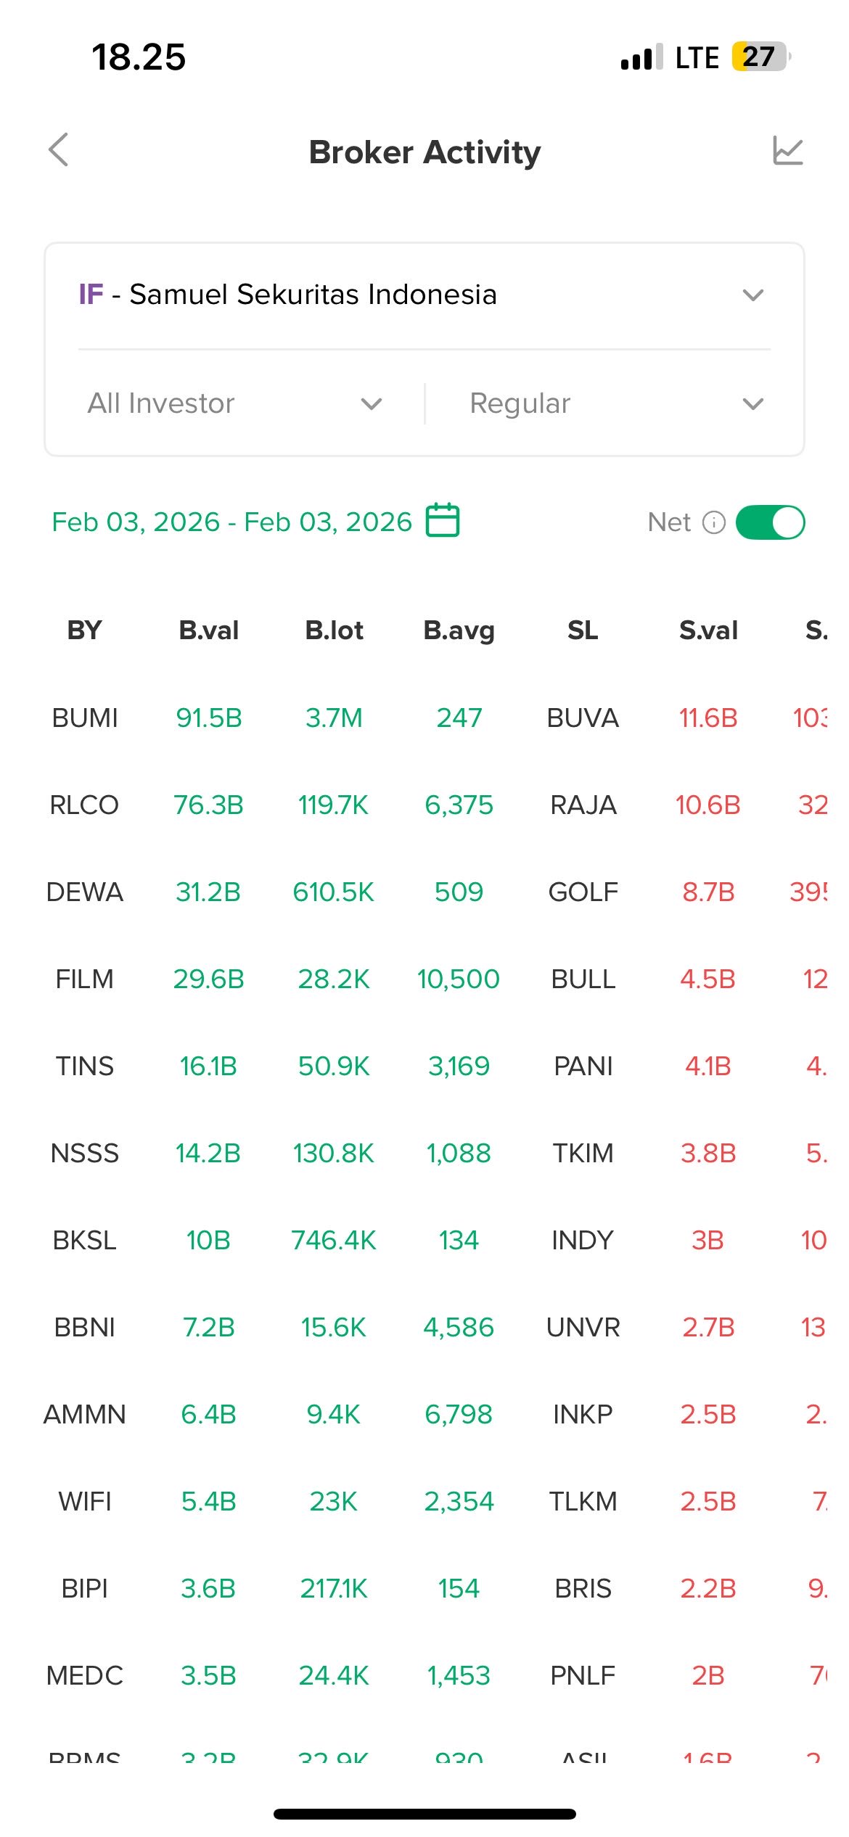The height and width of the screenshot is (1837, 849).
Task: Tap the Feb 03, 2026 date range
Action: tap(231, 522)
